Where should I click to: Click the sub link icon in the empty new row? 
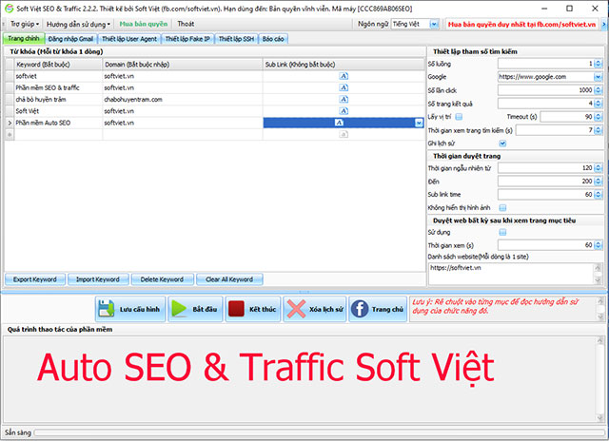click(x=344, y=134)
